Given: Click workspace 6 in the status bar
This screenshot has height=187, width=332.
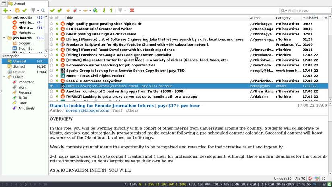Looking at the screenshot, I should [x=25, y=185].
